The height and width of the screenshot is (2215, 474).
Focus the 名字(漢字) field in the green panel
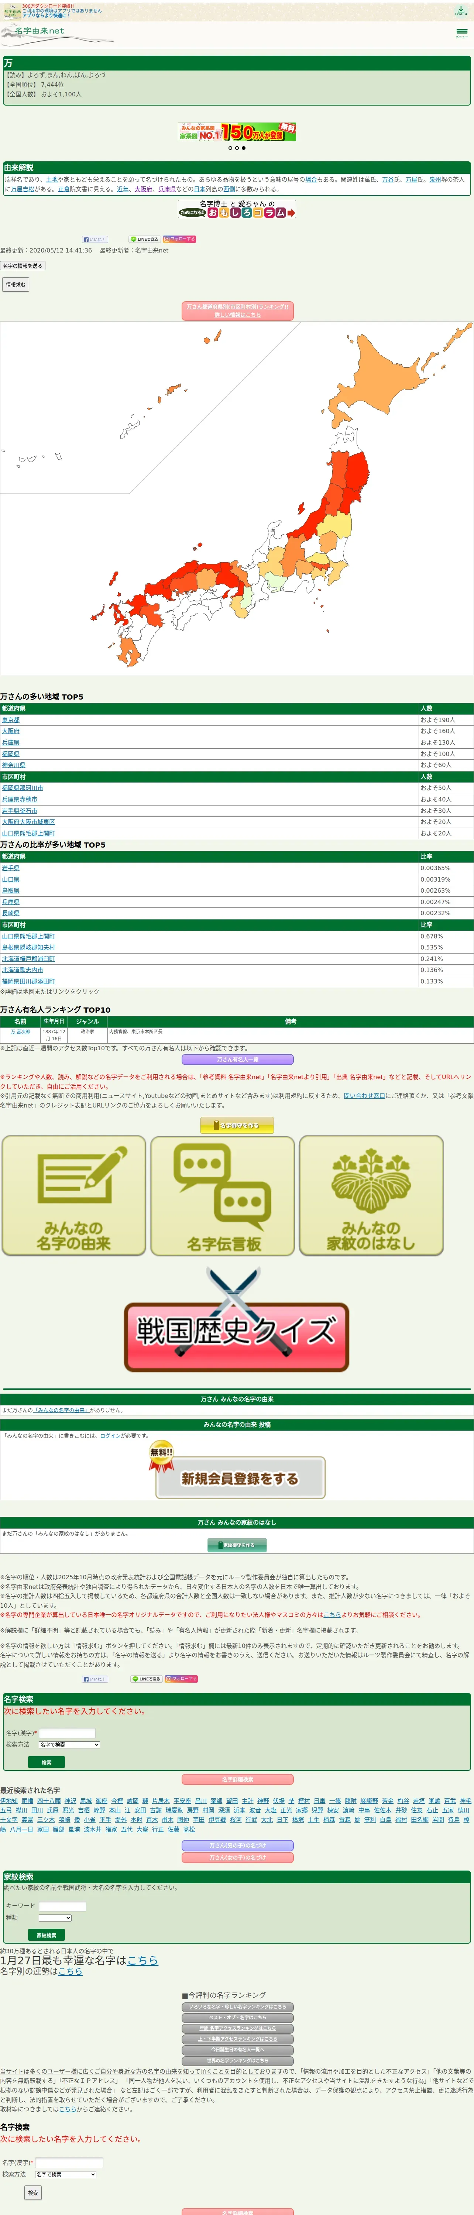(x=67, y=1734)
